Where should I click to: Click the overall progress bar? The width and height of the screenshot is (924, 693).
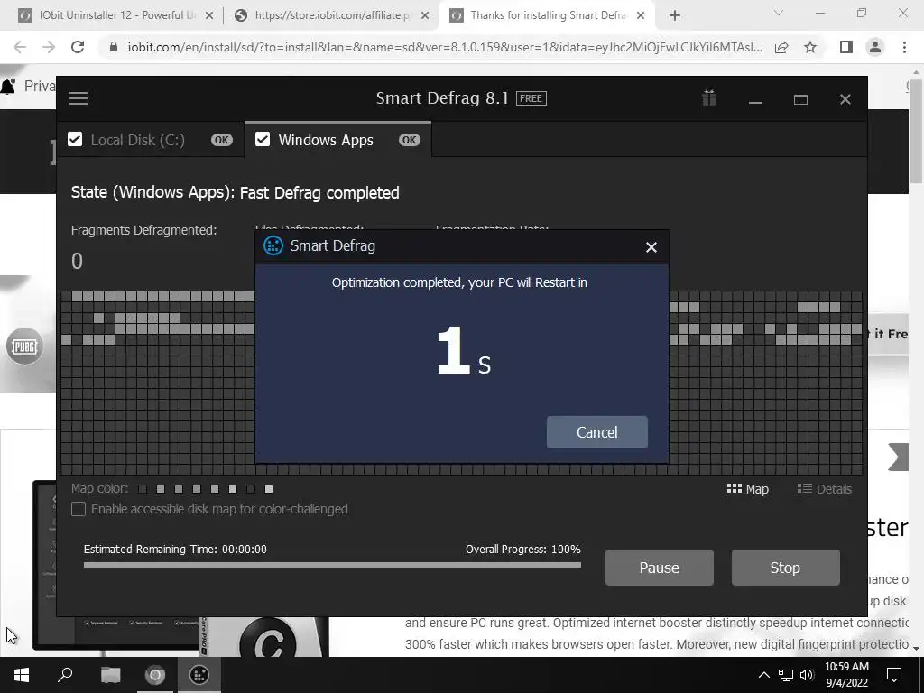[332, 565]
